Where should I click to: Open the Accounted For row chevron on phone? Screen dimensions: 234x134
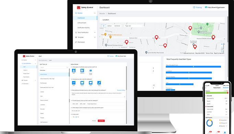[x=228, y=98]
